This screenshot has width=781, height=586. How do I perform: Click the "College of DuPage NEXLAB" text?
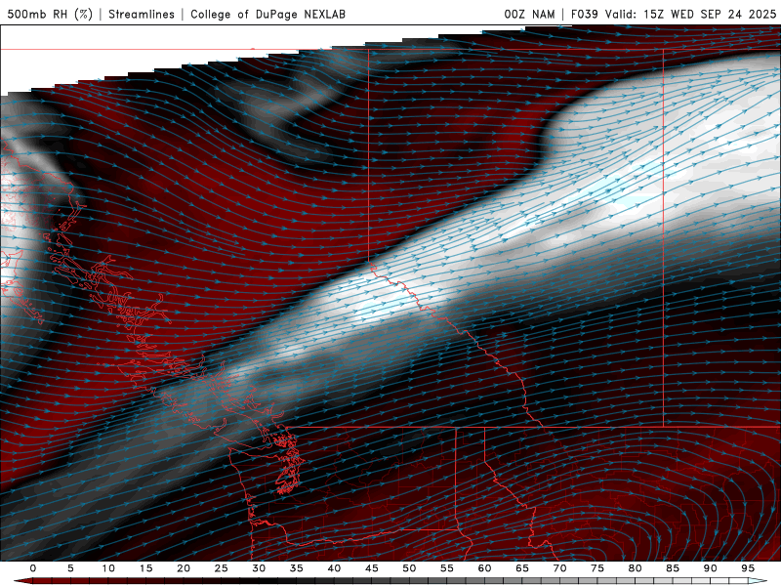(267, 14)
